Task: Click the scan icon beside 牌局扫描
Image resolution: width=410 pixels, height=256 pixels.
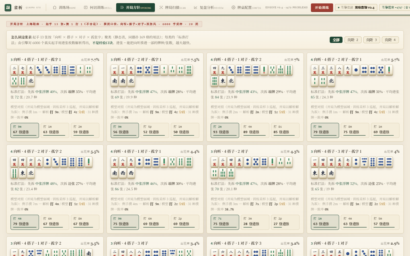Action: coord(161,8)
